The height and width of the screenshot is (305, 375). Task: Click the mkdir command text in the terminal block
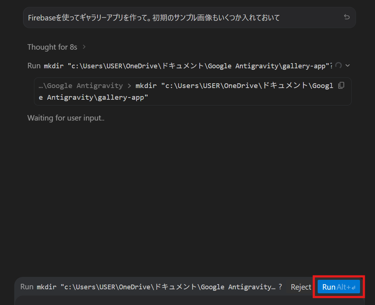(x=186, y=91)
